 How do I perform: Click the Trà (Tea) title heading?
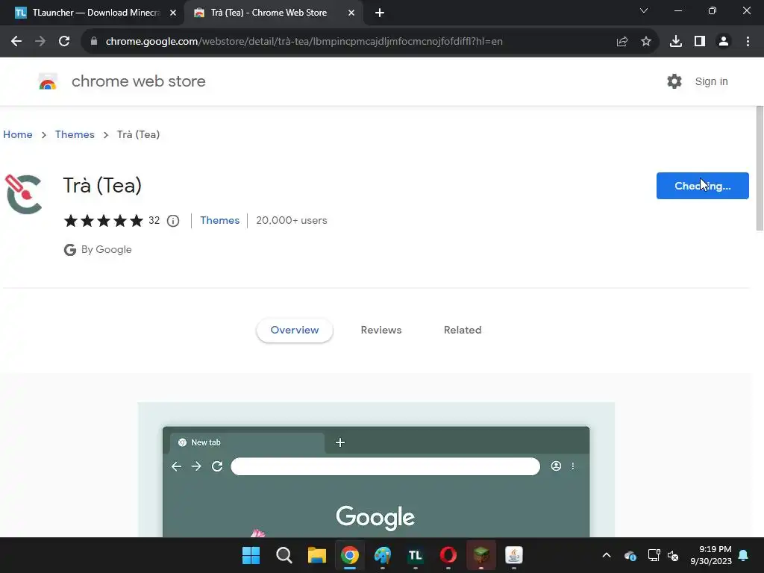coord(102,186)
